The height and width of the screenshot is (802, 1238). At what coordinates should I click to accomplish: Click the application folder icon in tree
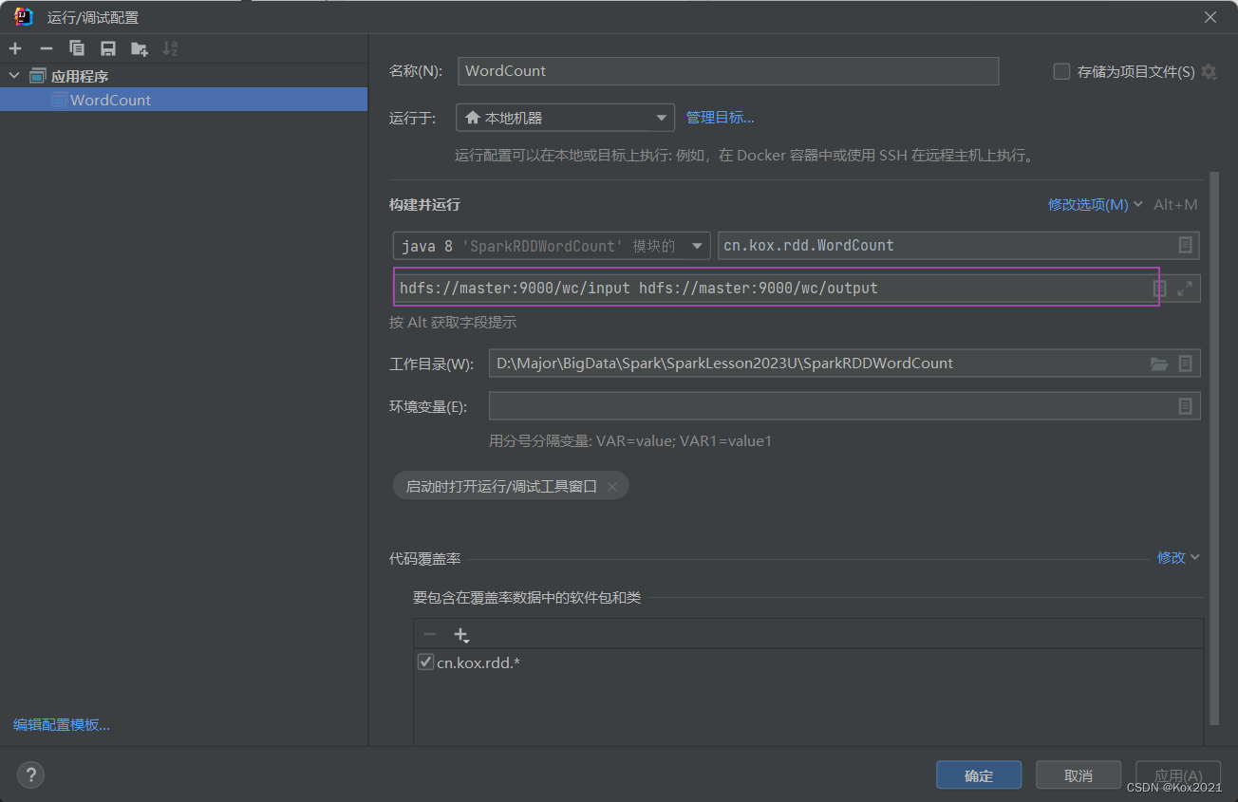click(38, 76)
